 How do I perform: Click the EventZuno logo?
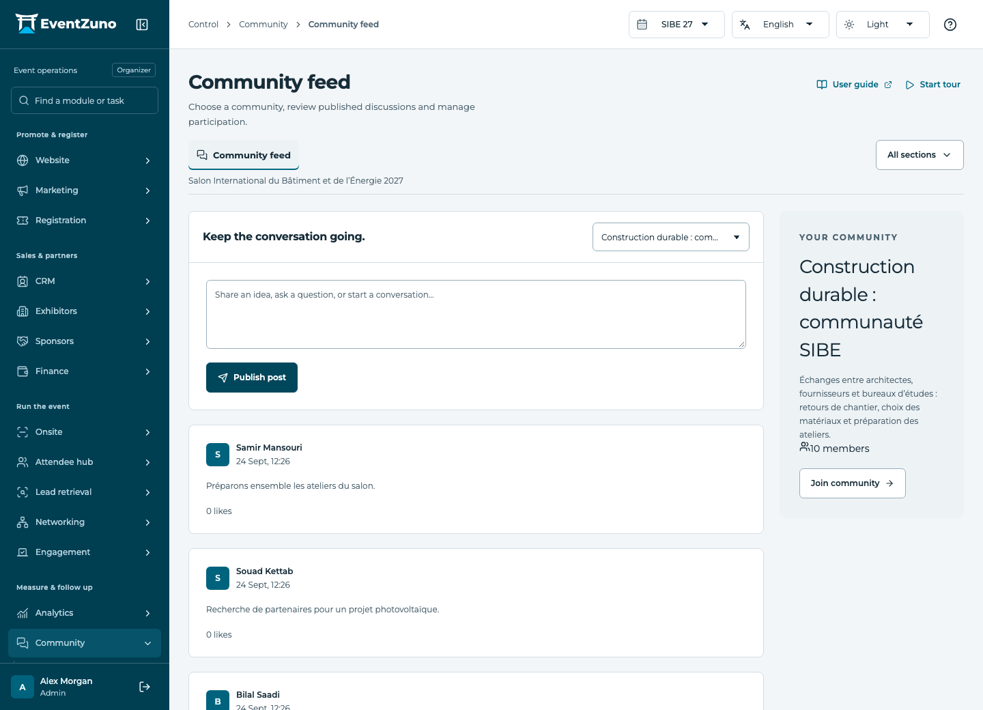(x=66, y=24)
